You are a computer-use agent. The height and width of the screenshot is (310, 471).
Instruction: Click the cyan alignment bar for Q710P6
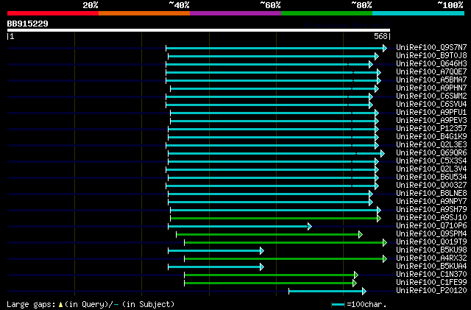click(240, 226)
